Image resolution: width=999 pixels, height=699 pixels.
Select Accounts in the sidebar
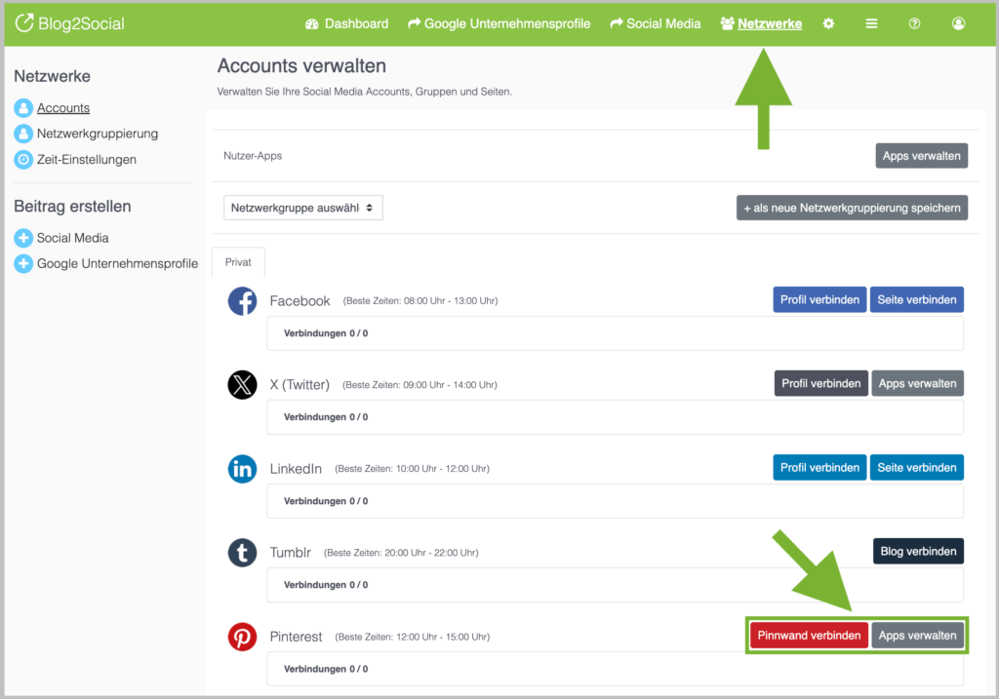coord(63,107)
